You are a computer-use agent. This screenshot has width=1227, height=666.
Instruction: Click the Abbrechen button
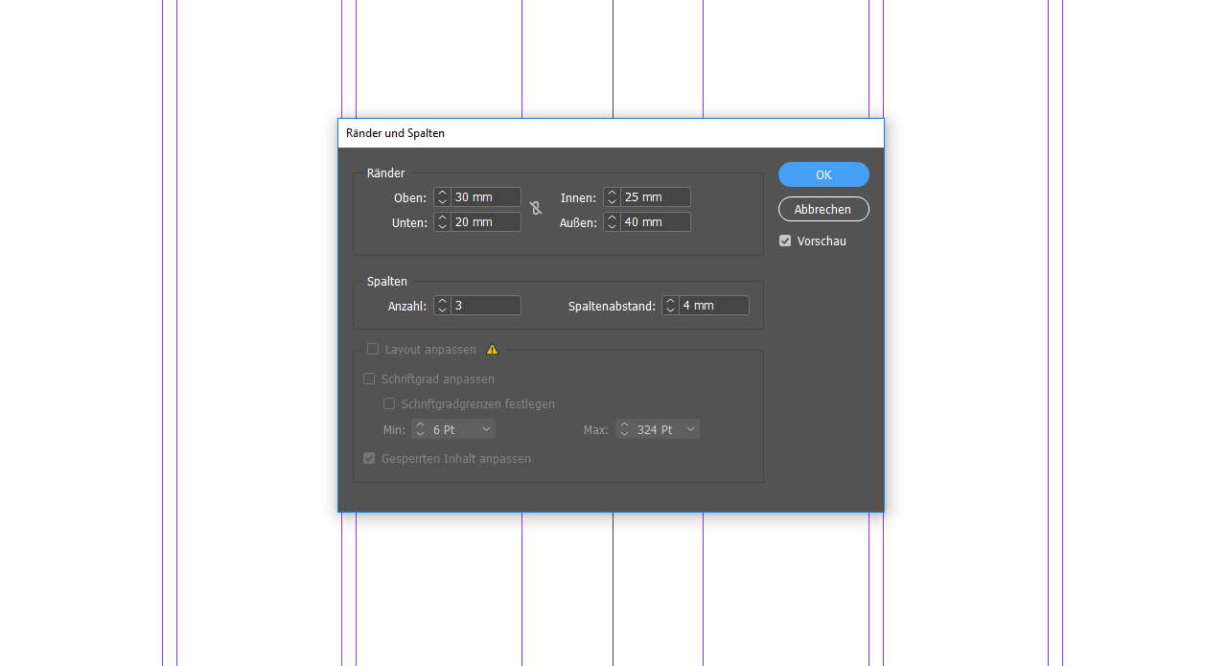click(x=823, y=209)
